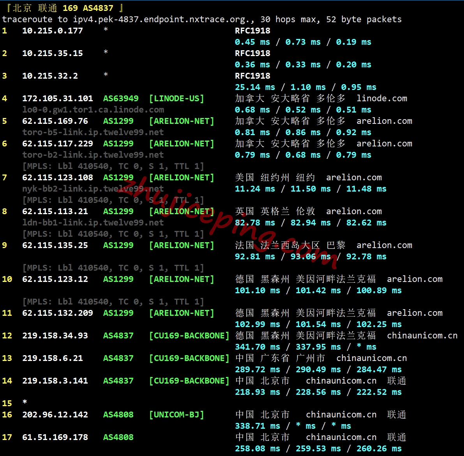Click the latency value 289.72 ms
This screenshot has width=464, height=456.
point(258,370)
